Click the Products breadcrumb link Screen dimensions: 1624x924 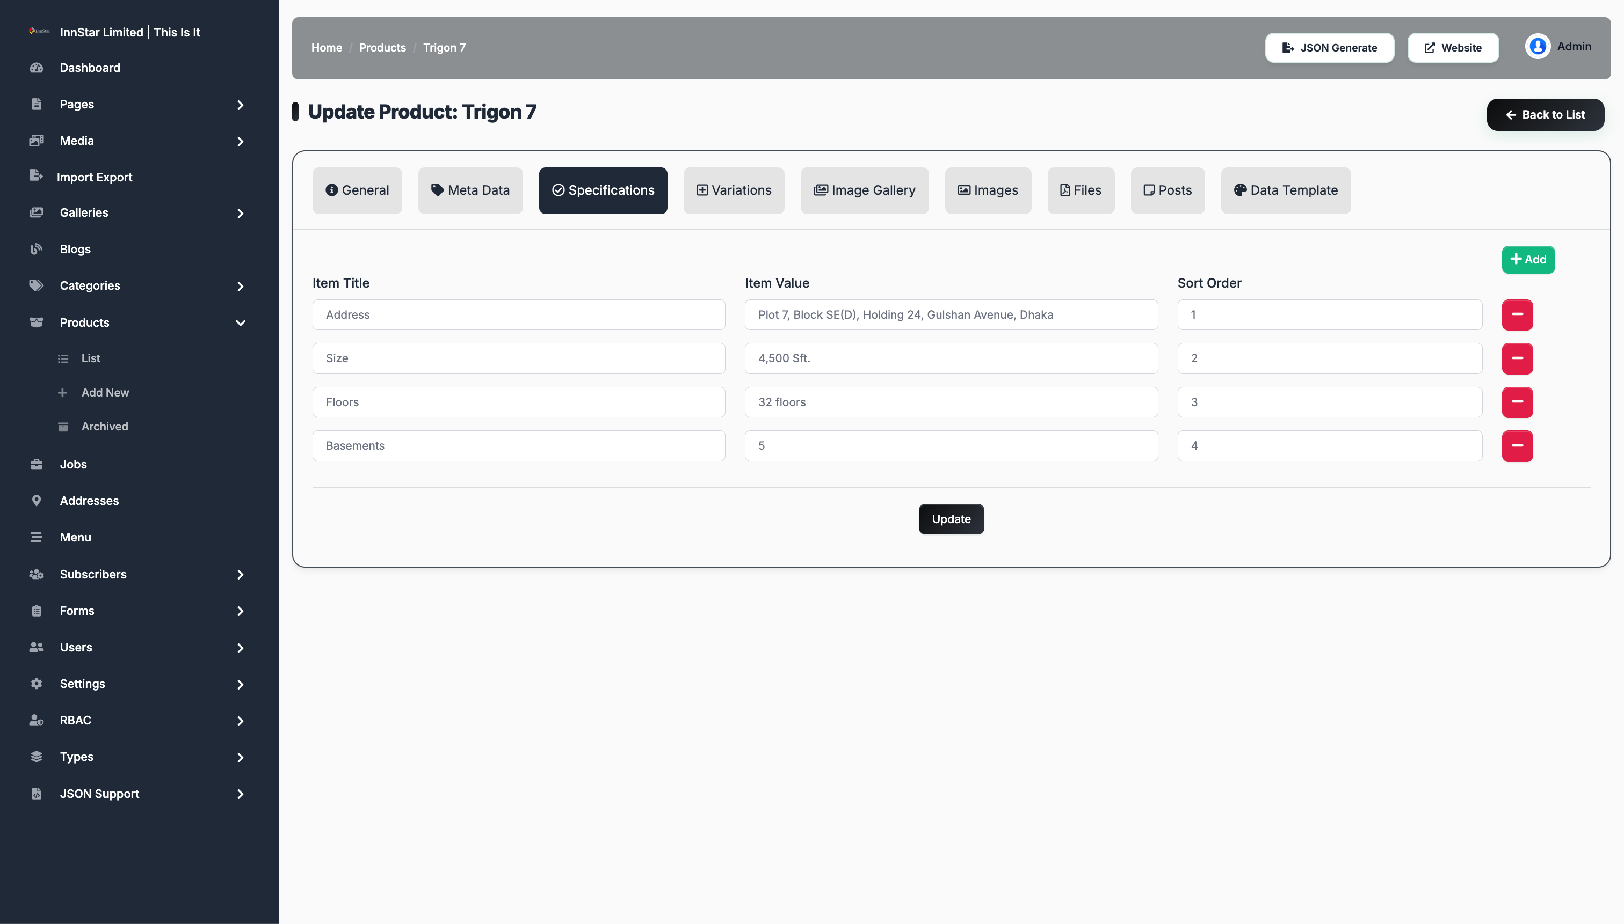click(x=382, y=48)
